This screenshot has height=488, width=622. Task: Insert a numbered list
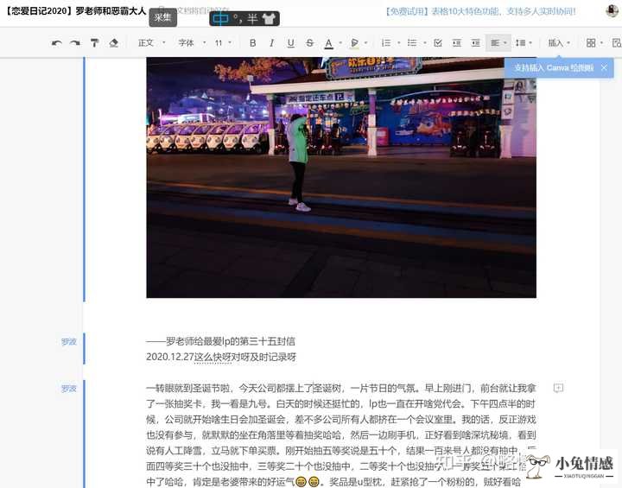tap(386, 43)
